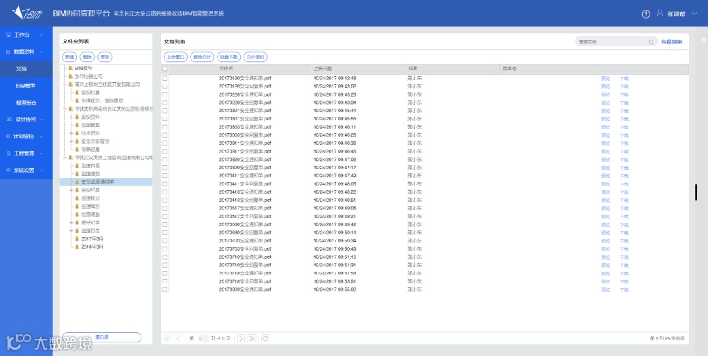Sort by the 上传日期 column header
The image size is (708, 356).
click(323, 69)
